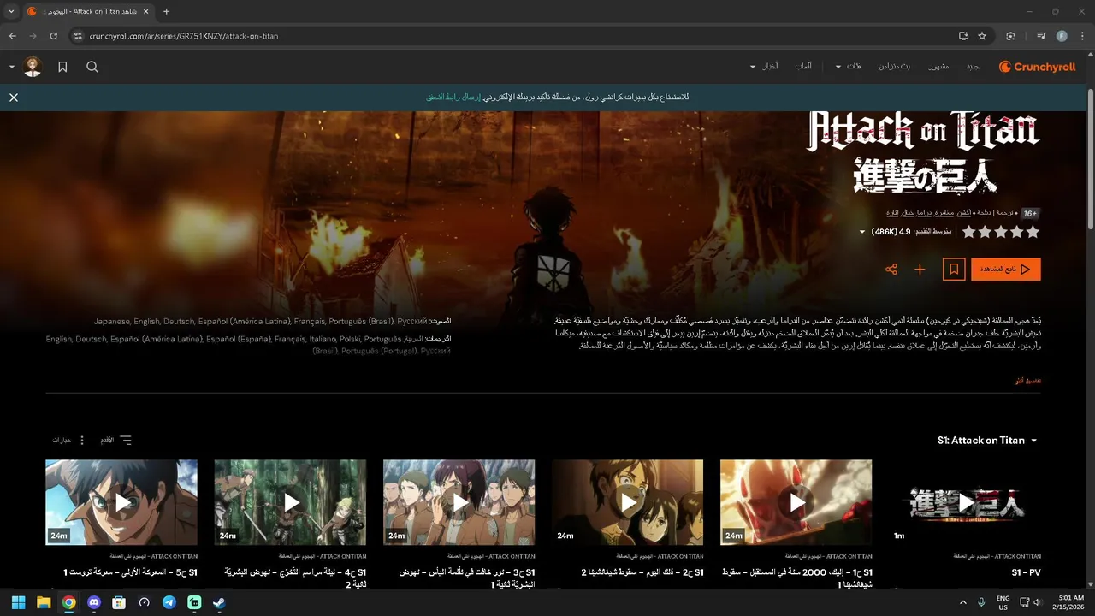Open the user profile avatar menu
The height and width of the screenshot is (616, 1095).
[x=33, y=67]
